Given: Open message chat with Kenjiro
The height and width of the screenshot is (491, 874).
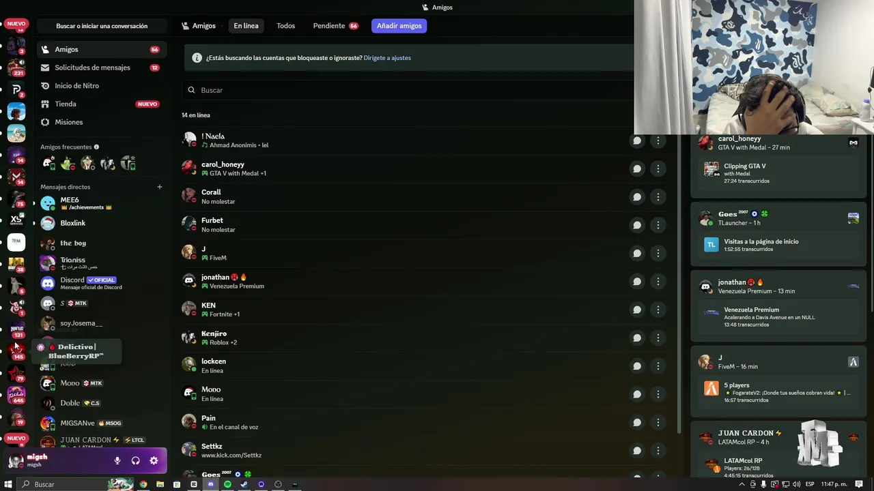Looking at the screenshot, I should pyautogui.click(x=637, y=338).
